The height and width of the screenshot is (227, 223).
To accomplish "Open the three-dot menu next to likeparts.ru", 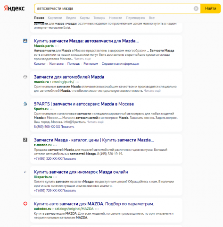I will click(55, 177).
